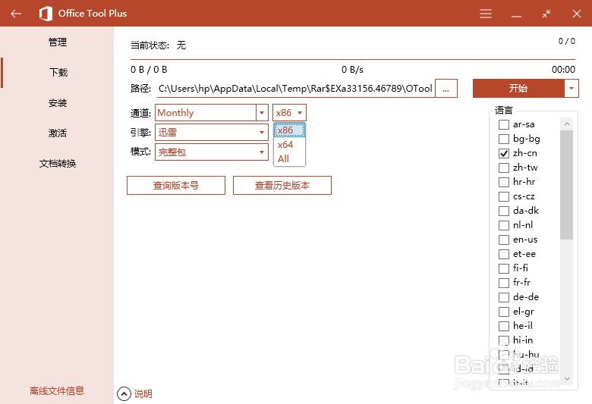592x404 pixels.
Task: Open the 完整包 mode dropdown
Action: coord(212,152)
